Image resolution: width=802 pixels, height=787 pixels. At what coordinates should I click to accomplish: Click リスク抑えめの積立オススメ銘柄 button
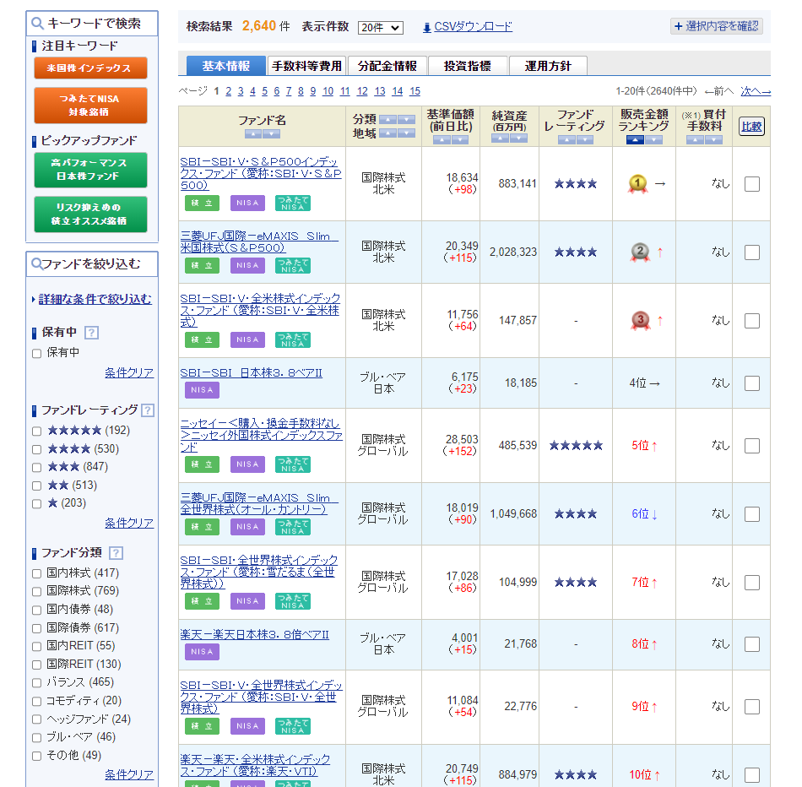click(x=90, y=214)
